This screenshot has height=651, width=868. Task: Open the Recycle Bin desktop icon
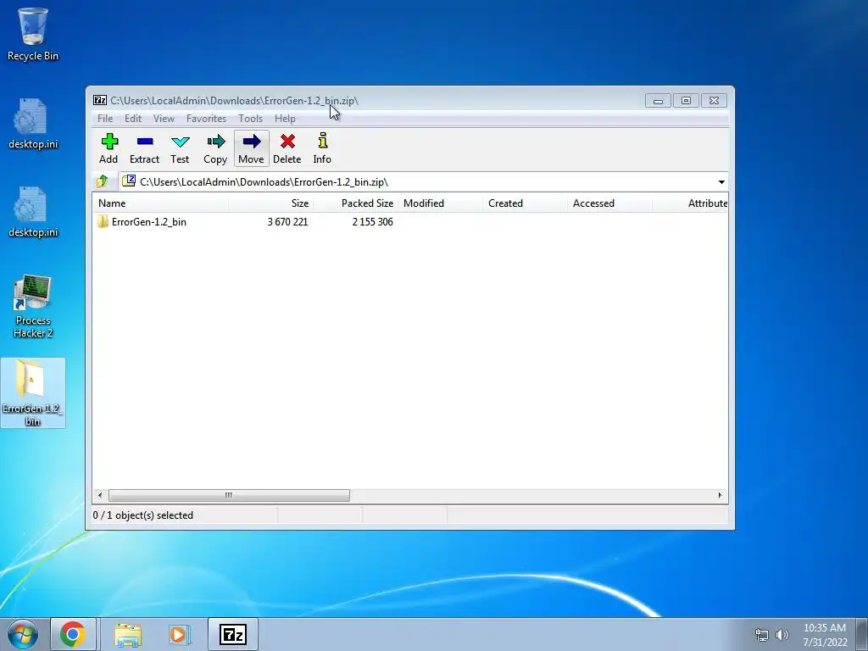click(x=33, y=34)
